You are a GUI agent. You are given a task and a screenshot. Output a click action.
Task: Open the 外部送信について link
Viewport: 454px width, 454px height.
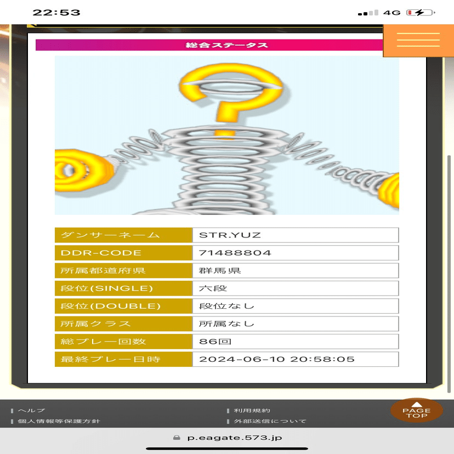click(x=270, y=421)
